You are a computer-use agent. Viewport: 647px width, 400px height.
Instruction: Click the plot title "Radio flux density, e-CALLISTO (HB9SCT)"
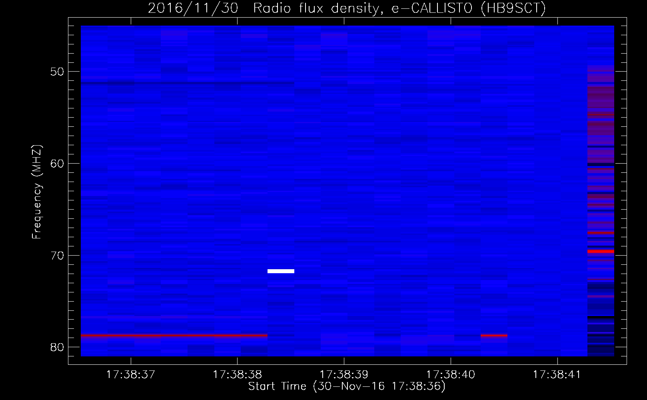click(x=399, y=8)
